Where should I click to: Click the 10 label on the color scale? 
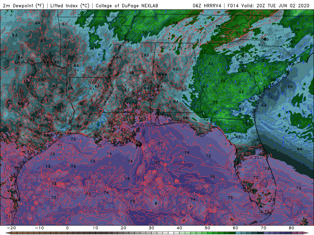click(95, 228)
